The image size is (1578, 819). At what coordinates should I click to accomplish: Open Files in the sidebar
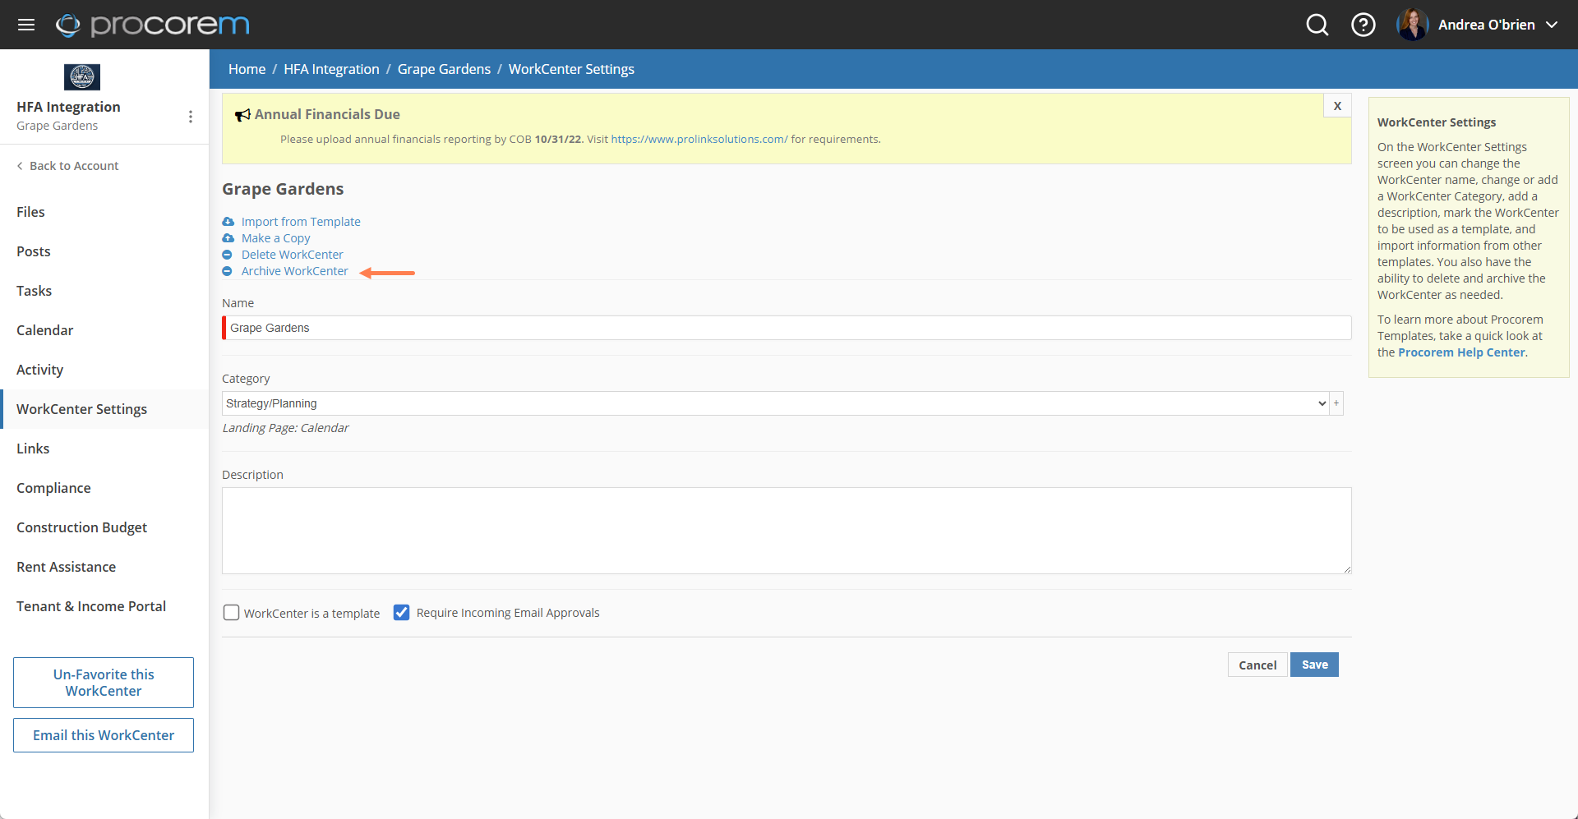104,212
